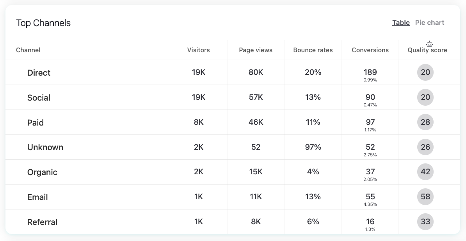Select the Referral channel
This screenshot has height=241, width=466.
(42, 222)
